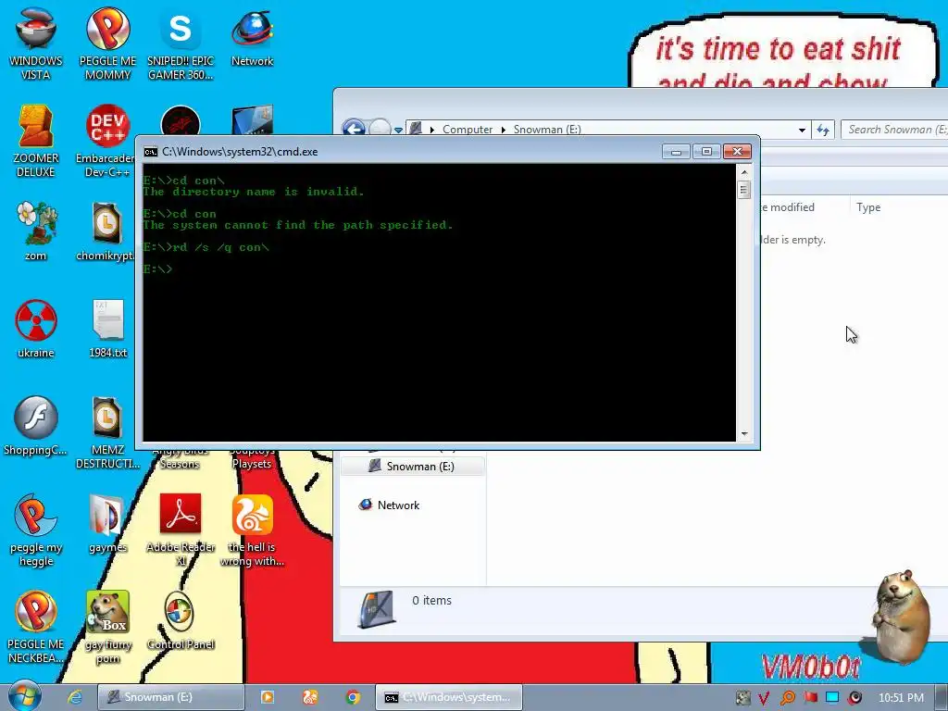Switch to cmd.exe taskbar button
The width and height of the screenshot is (948, 711).
pos(449,697)
